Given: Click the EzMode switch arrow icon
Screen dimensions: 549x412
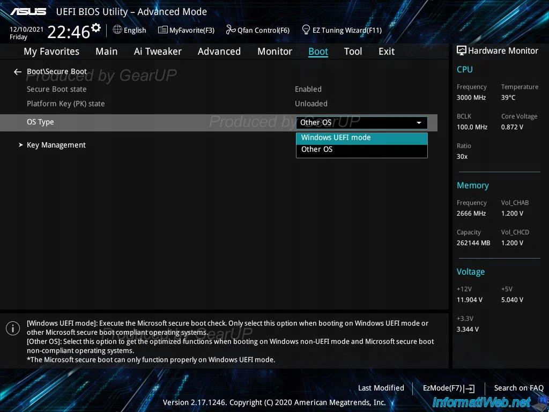Looking at the screenshot, I should 469,388.
